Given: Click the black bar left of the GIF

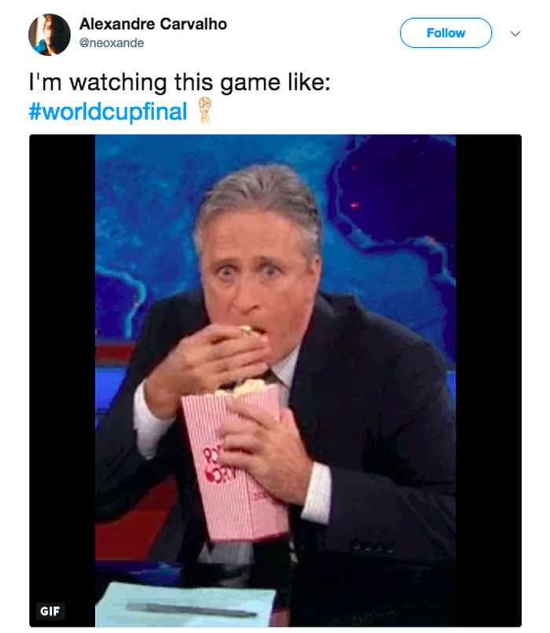Looking at the screenshot, I should click(x=62, y=381).
